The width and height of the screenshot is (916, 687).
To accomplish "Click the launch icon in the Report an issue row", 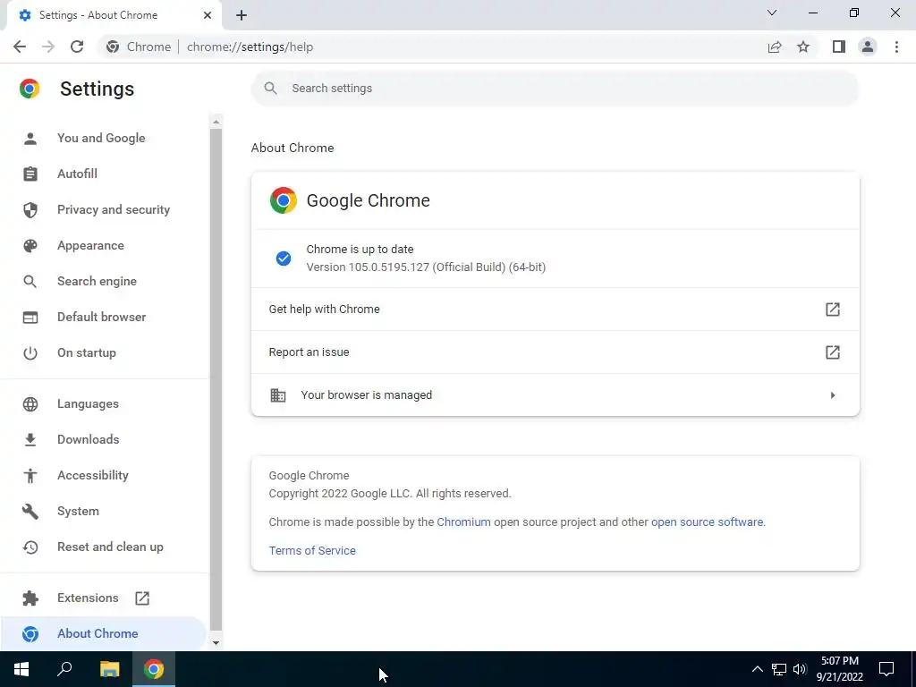I will pyautogui.click(x=833, y=352).
